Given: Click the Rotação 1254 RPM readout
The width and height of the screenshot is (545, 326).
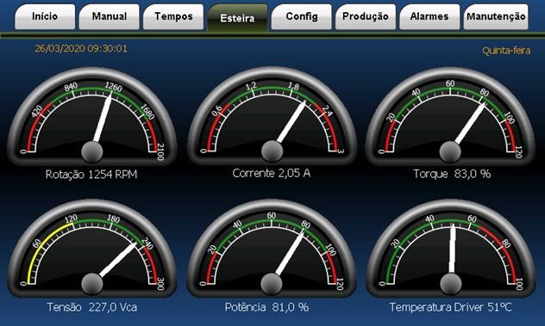Looking at the screenshot, I should tap(91, 175).
